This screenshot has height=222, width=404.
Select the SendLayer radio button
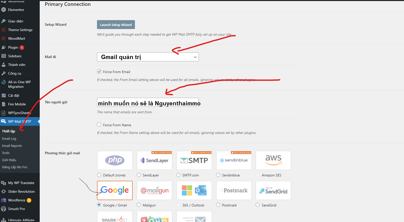coord(139,175)
